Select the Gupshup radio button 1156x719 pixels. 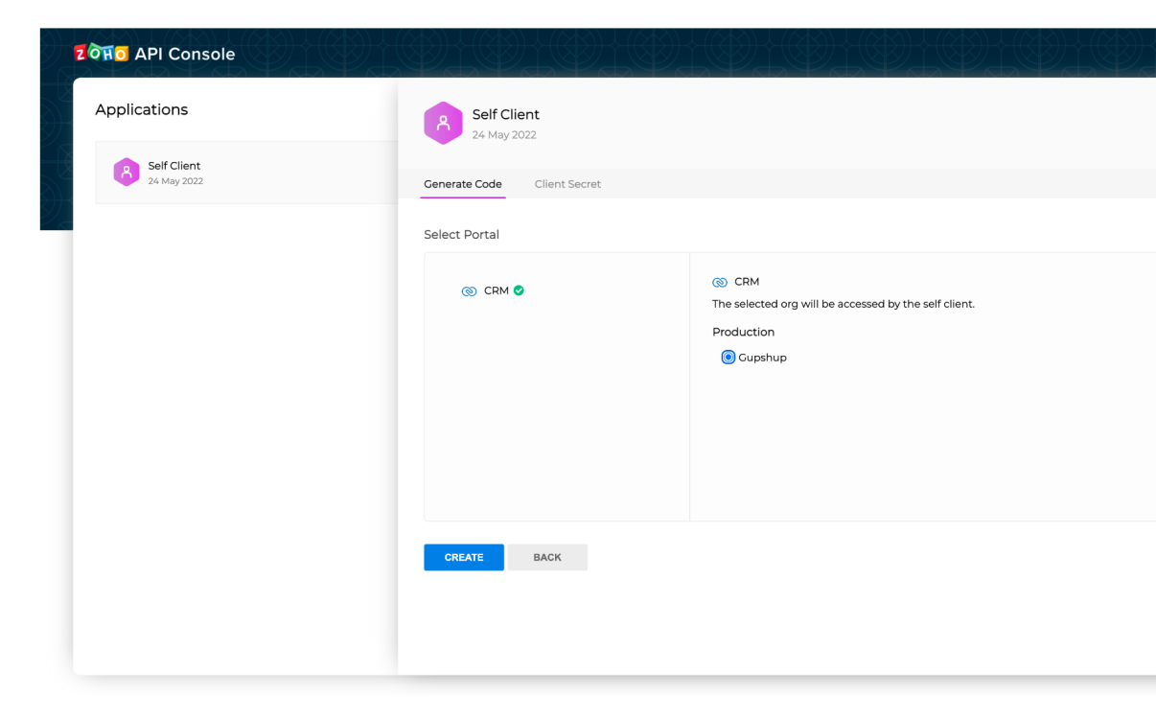[728, 357]
